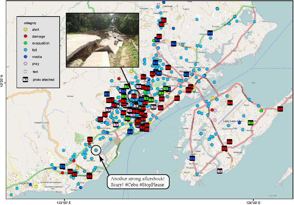Click the 'evacuation' legend label

click(41, 43)
